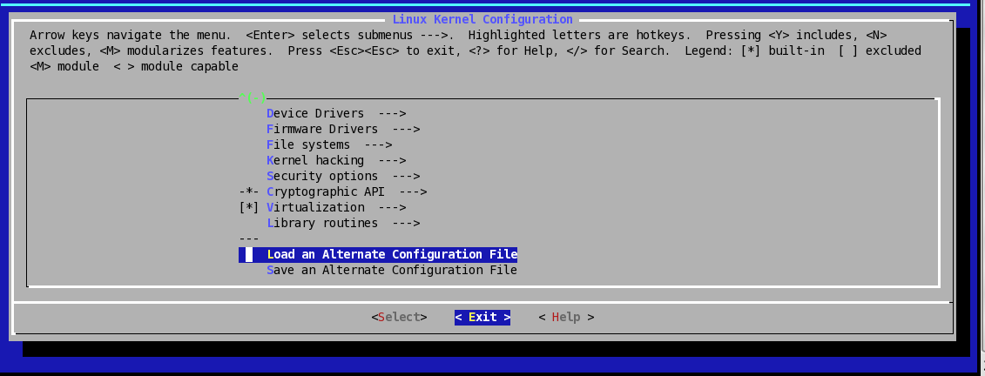Click the --- separator line below Library routines
985x376 pixels.
(249, 238)
